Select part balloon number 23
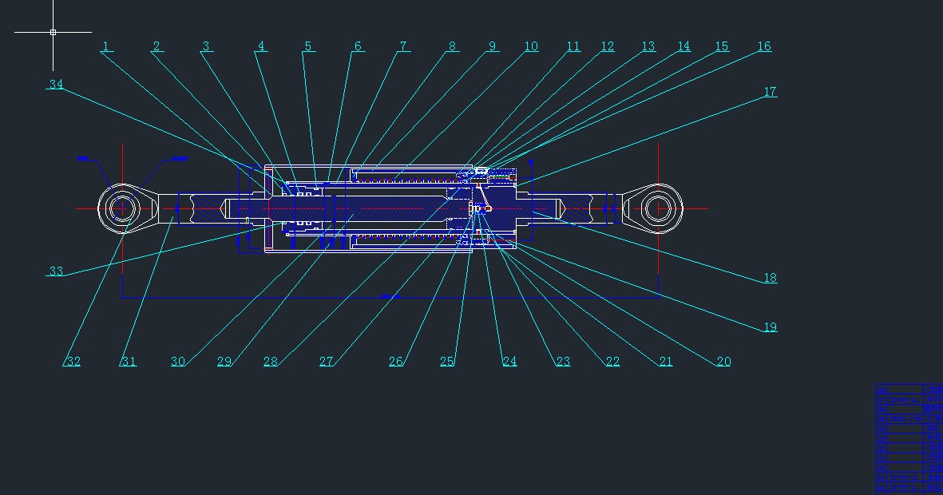 563,362
